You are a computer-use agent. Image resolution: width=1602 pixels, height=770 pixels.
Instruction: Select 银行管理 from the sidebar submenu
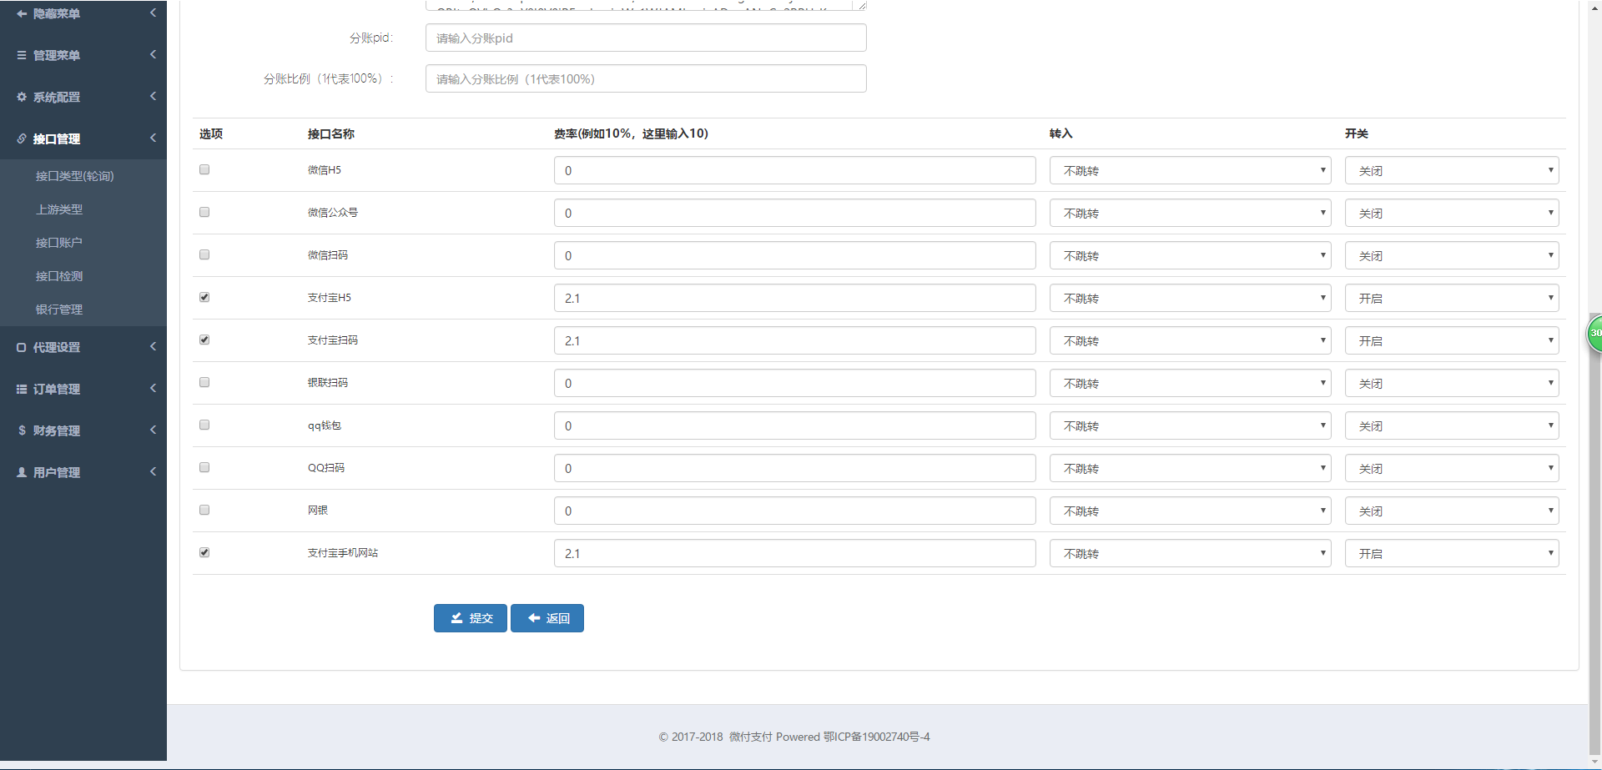(59, 310)
